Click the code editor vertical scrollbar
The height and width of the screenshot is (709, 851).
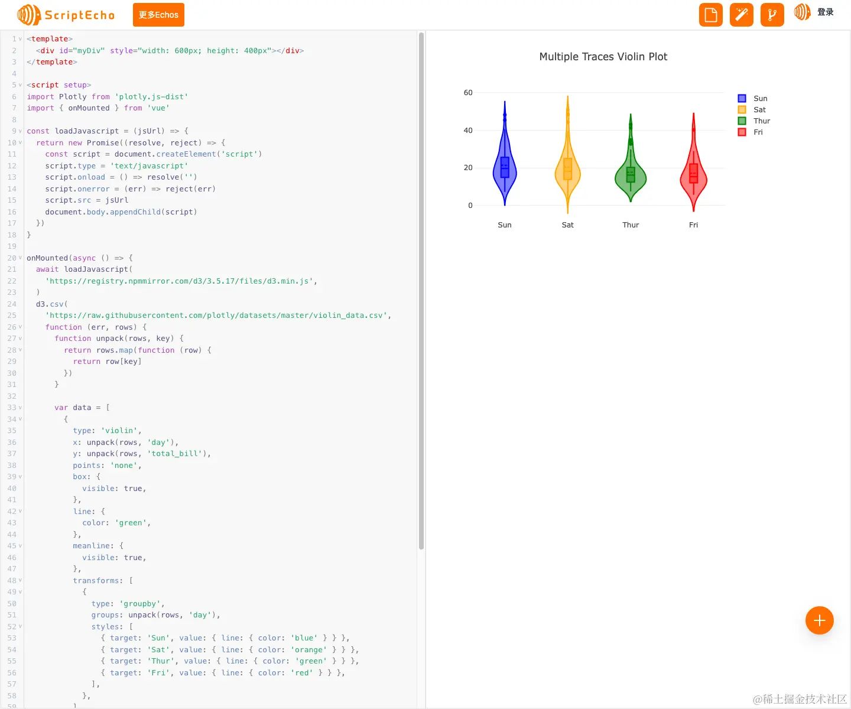[421, 291]
